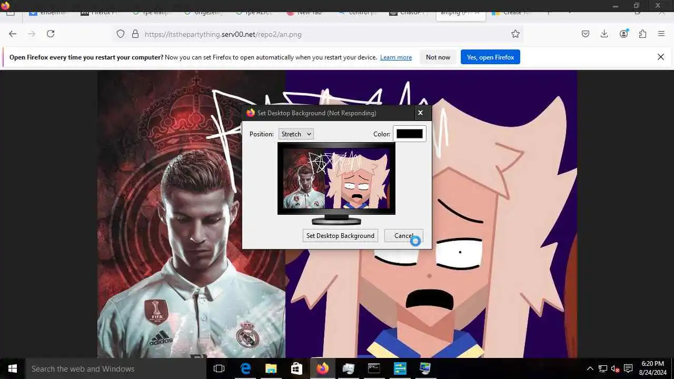Click the address bar showing an.png URL
This screenshot has width=674, height=379.
pos(319,34)
